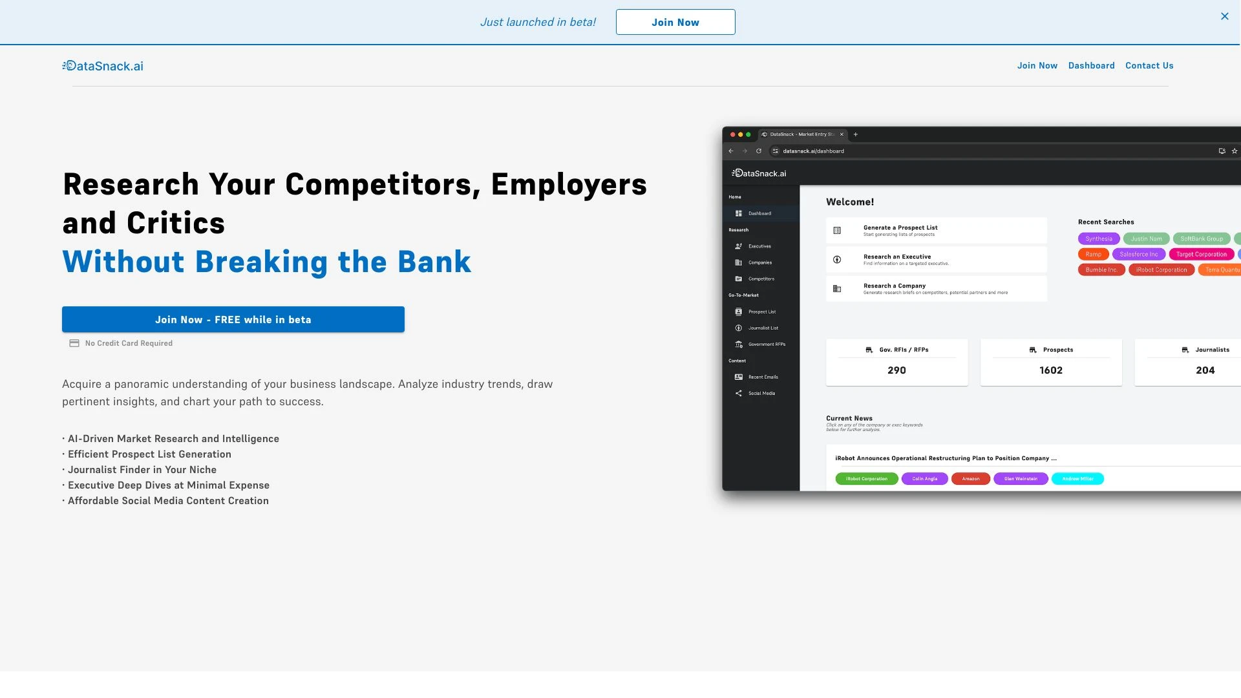Select the Social Media content icon
The image size is (1241, 698).
tap(738, 393)
